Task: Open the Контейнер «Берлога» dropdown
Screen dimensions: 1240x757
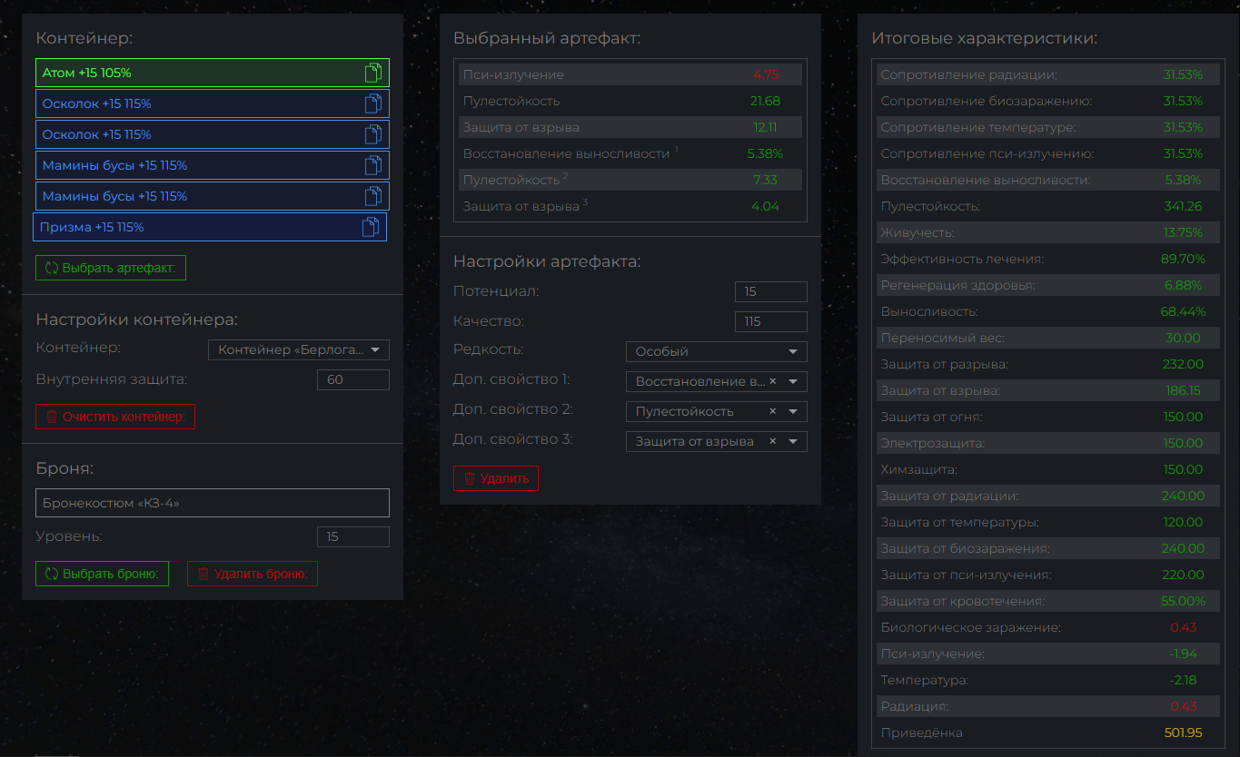Action: 298,350
